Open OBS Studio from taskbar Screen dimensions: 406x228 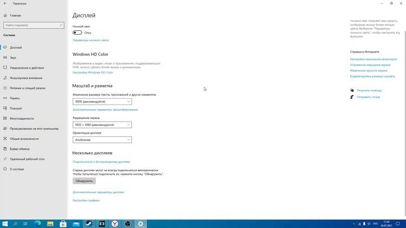[128, 224]
